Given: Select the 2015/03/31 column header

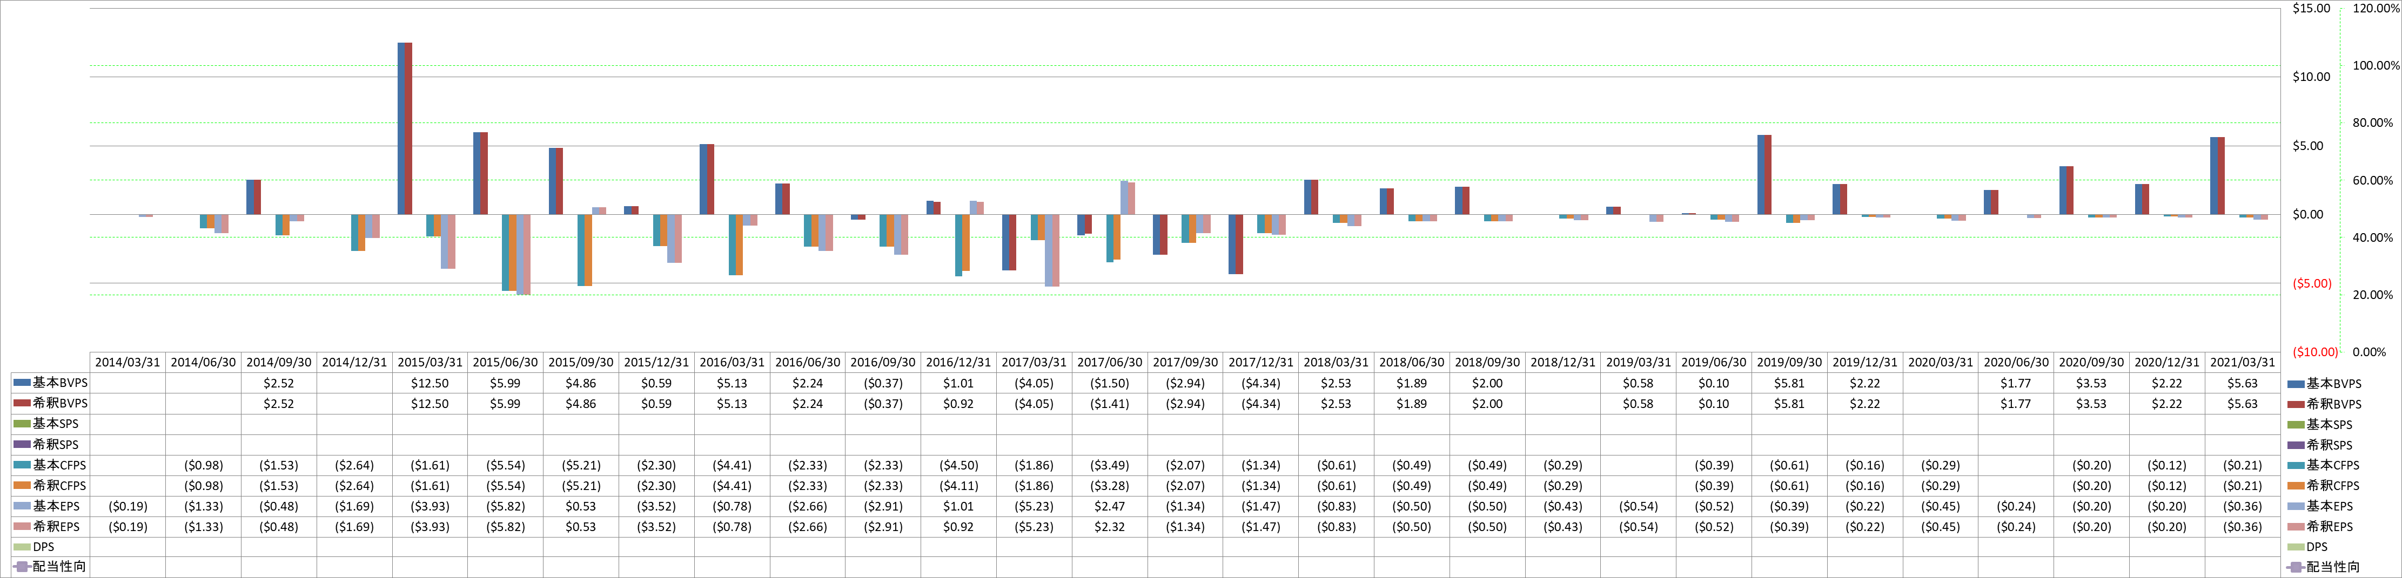Looking at the screenshot, I should pyautogui.click(x=430, y=362).
